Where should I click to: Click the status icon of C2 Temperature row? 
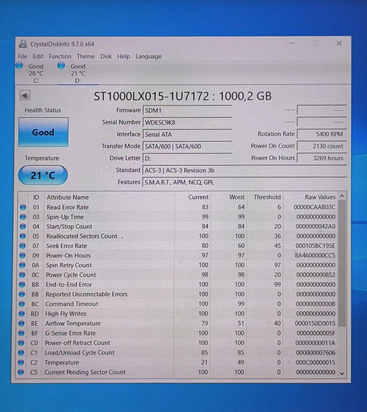21,362
